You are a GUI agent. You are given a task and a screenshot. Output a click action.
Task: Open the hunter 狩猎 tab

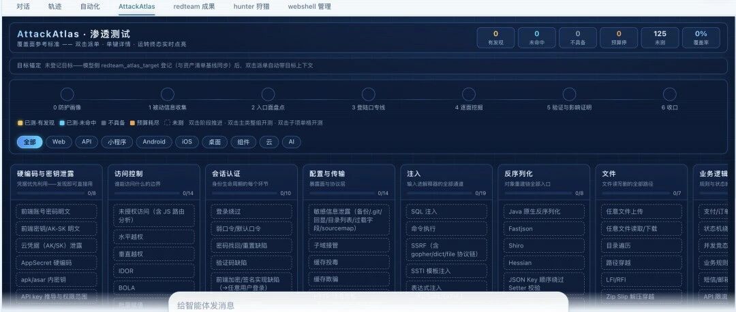(x=251, y=7)
